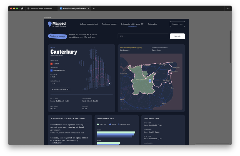240x156 pixels.
Task: Toggle Constituency legend dot
Action: (x=98, y=124)
